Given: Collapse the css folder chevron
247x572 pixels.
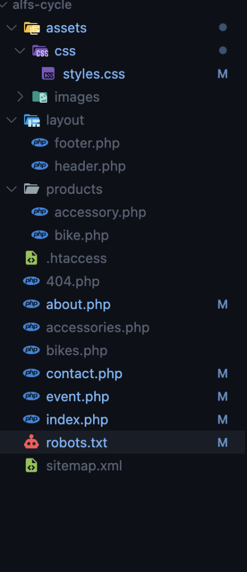Looking at the screenshot, I should (21, 51).
